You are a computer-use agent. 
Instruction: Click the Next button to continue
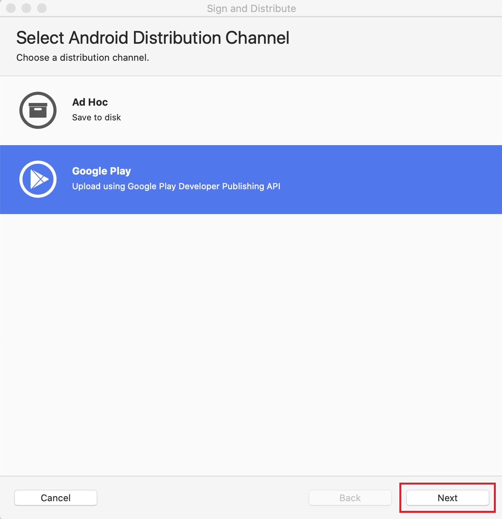tap(448, 498)
